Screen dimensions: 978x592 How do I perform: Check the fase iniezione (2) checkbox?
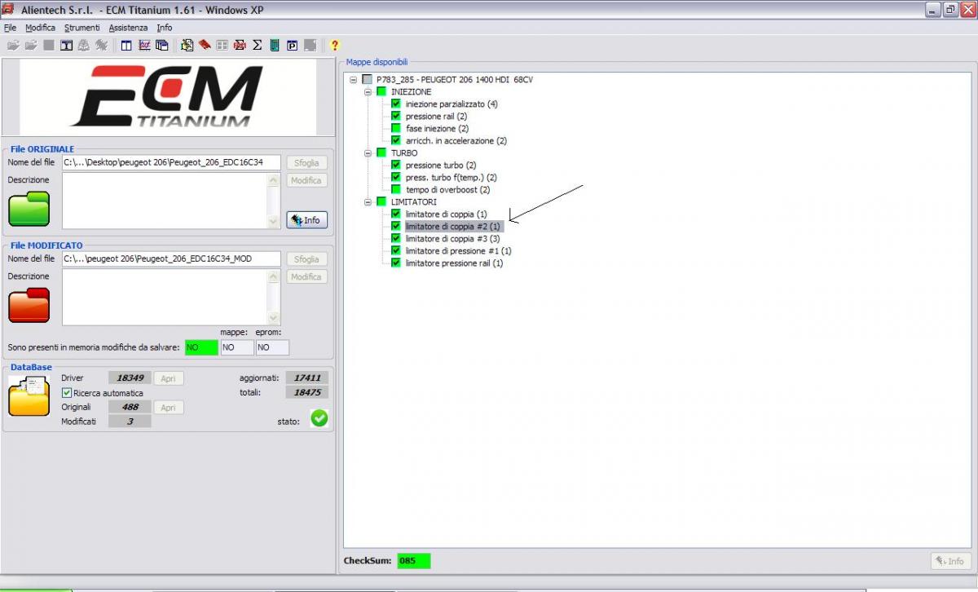point(396,129)
